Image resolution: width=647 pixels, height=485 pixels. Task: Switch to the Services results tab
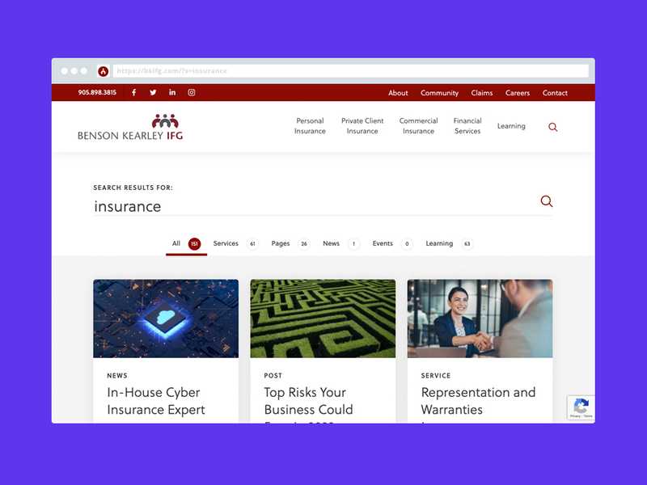click(x=235, y=243)
